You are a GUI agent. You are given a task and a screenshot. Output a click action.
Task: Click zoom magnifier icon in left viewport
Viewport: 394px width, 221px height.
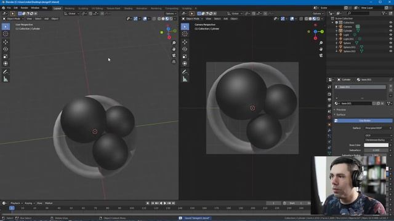(x=174, y=43)
